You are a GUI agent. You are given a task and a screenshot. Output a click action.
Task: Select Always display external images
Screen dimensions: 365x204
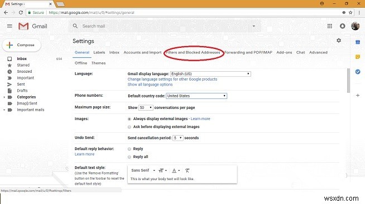[129, 119]
